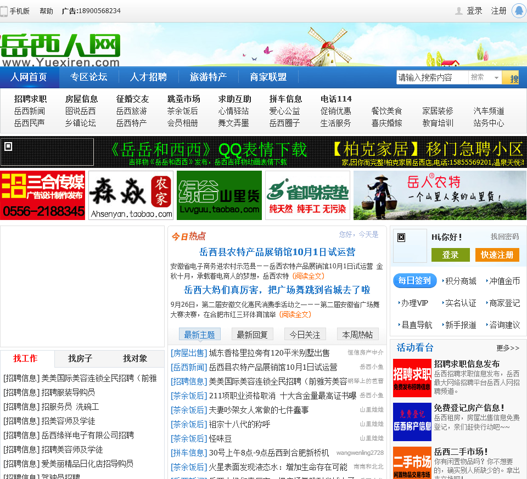Open 跳蚤市场 category link
The image size is (527, 479).
pos(183,99)
